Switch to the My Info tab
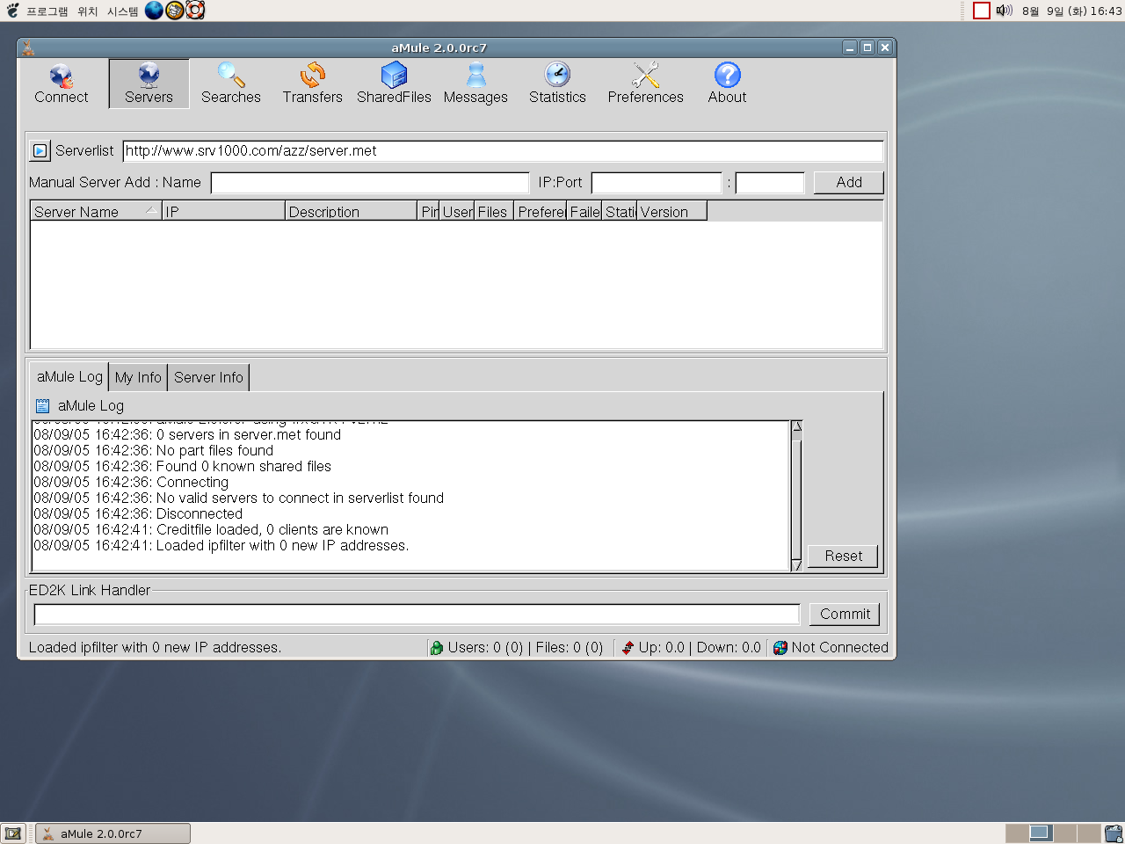 [x=138, y=377]
